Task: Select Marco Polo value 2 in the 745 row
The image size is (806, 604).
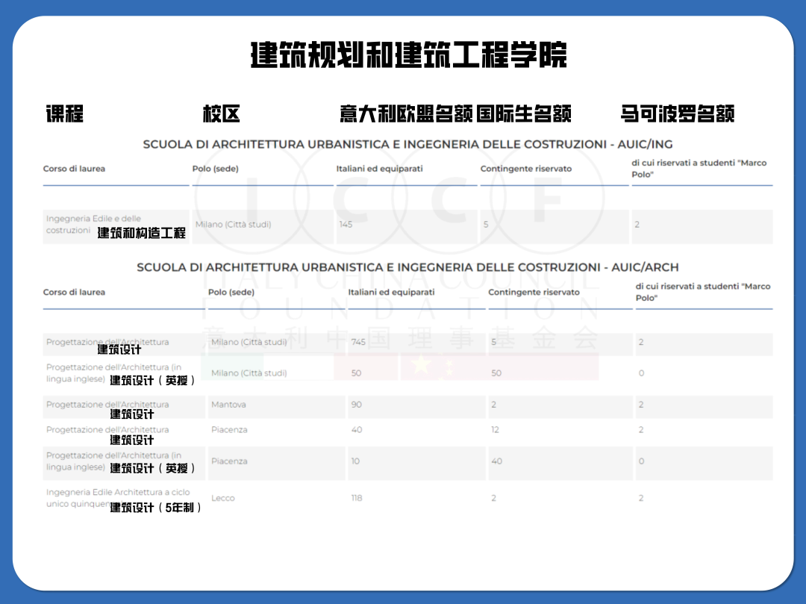Action: click(641, 342)
